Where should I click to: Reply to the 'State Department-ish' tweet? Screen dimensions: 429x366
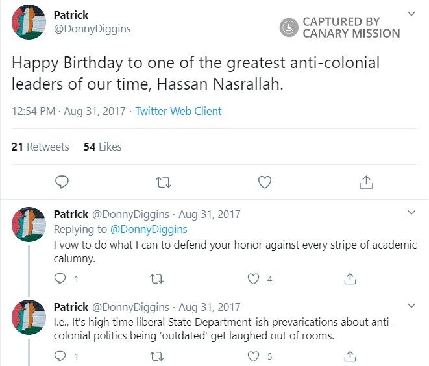[60, 356]
